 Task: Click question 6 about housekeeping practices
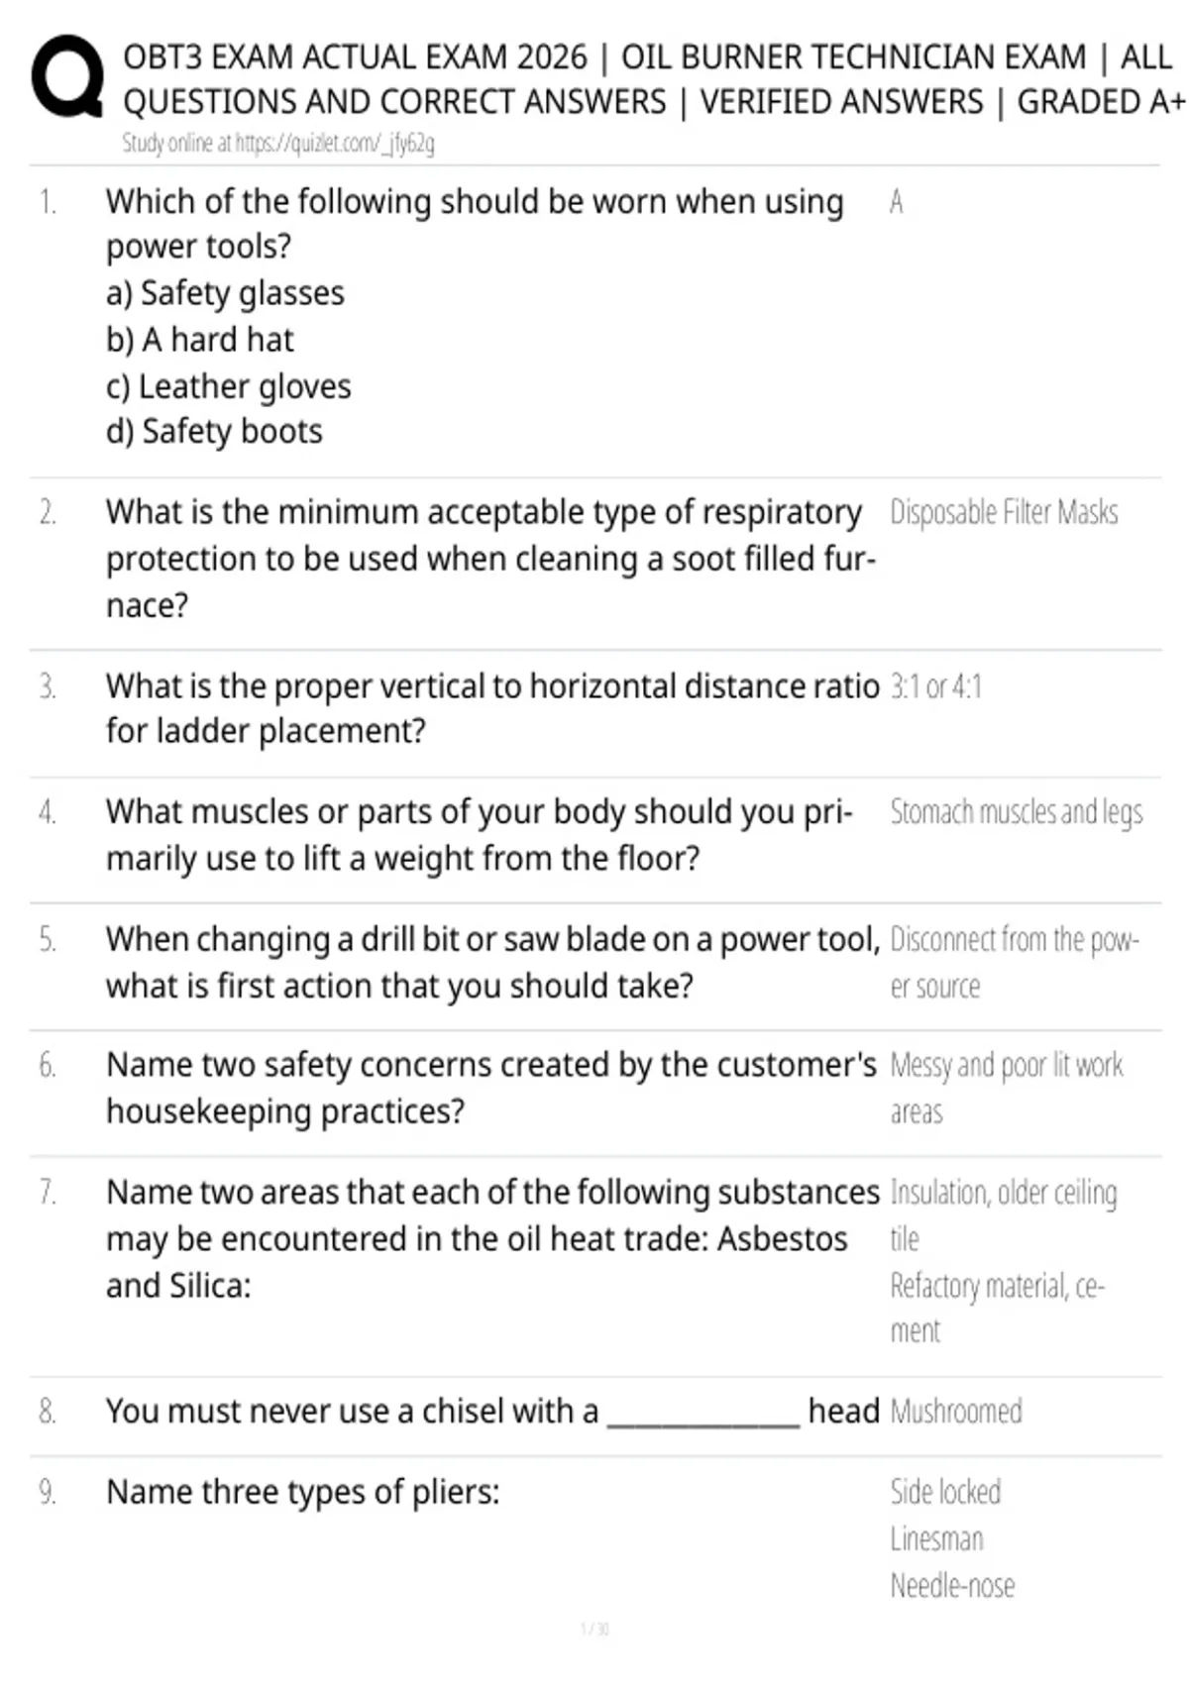click(x=491, y=1088)
